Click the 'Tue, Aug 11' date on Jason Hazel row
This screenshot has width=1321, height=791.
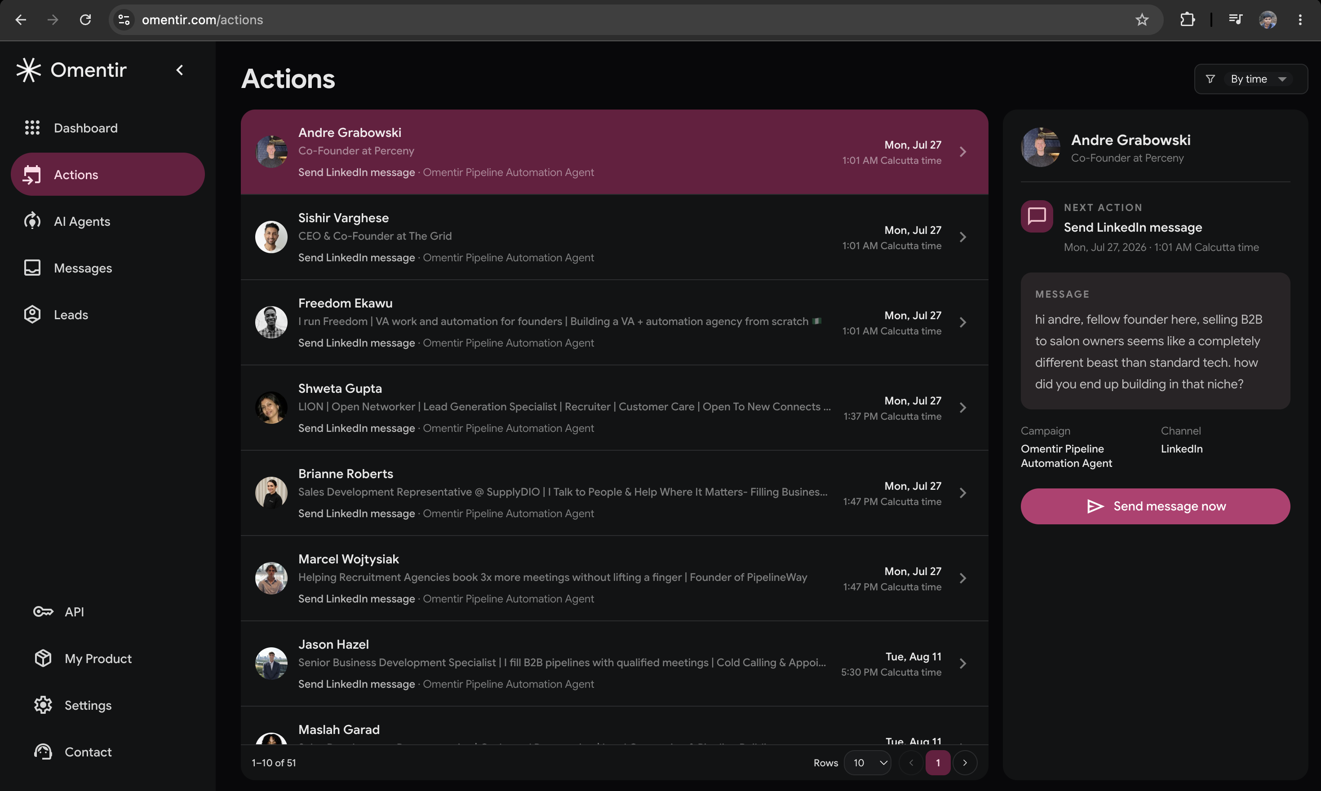913,657
